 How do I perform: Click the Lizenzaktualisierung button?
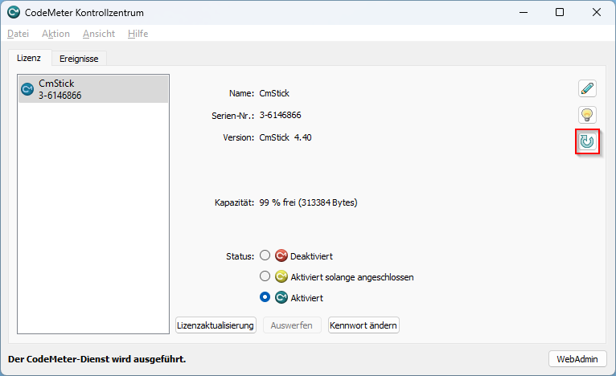(216, 325)
